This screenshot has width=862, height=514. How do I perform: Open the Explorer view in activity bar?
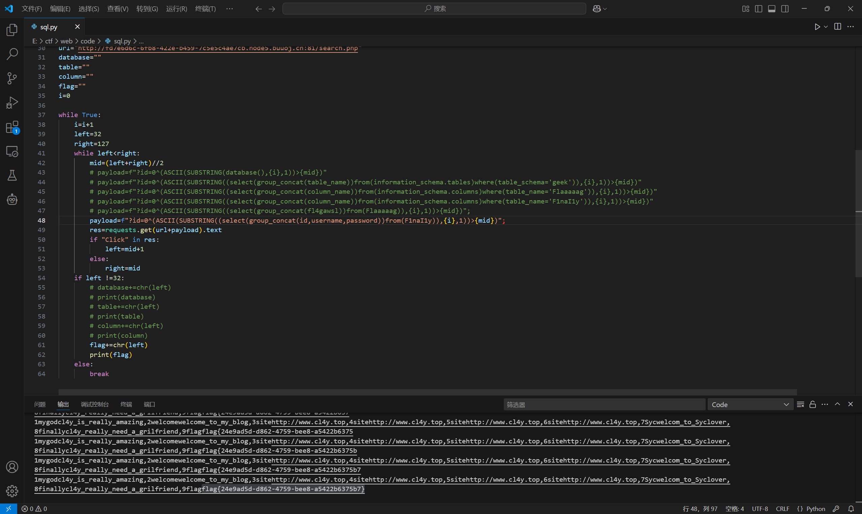pyautogui.click(x=12, y=30)
